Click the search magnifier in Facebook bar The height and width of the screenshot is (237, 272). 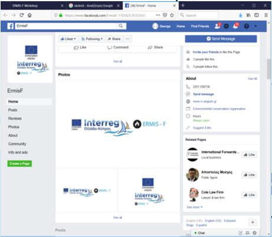click(121, 26)
